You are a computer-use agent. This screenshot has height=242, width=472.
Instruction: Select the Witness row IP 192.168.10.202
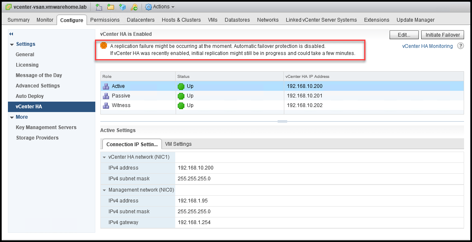pos(305,105)
